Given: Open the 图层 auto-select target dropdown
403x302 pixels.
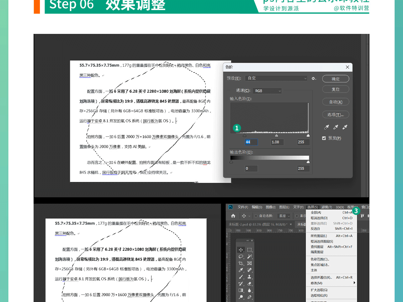Looking at the screenshot, I should (x=284, y=216).
